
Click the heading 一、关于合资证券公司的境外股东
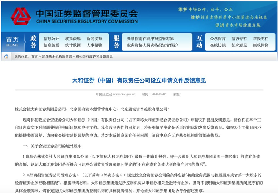click(52, 146)
